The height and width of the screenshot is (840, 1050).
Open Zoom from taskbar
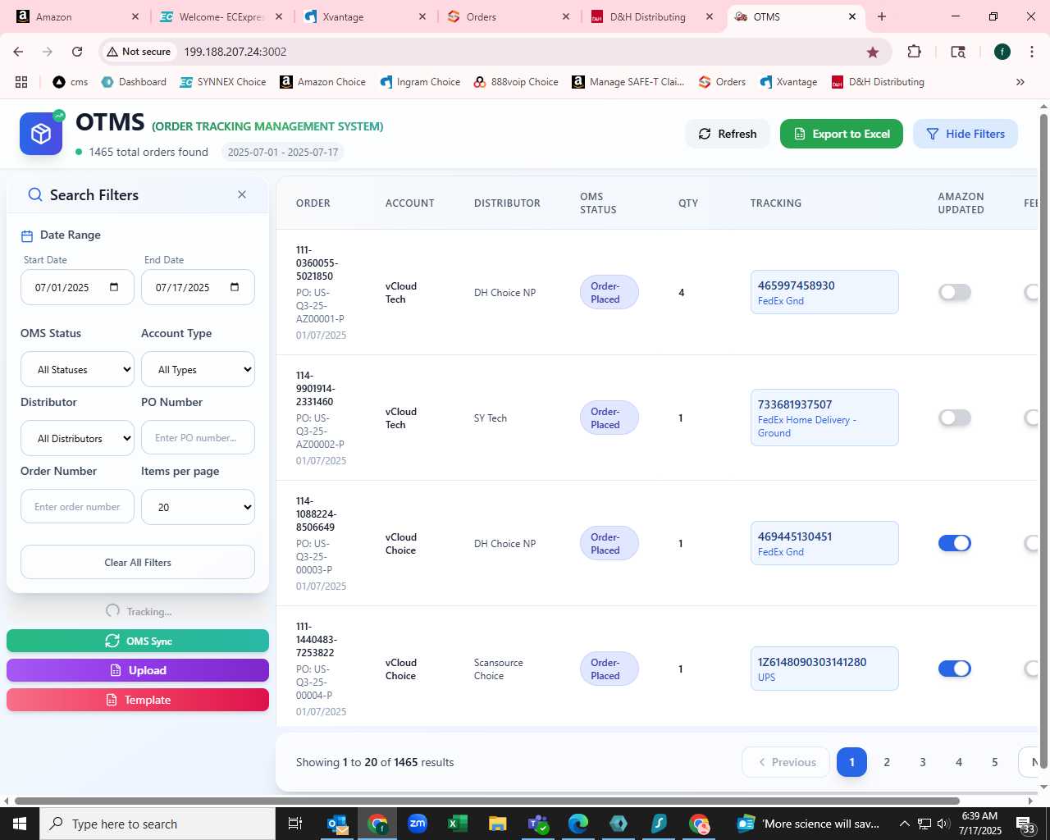[x=418, y=824]
